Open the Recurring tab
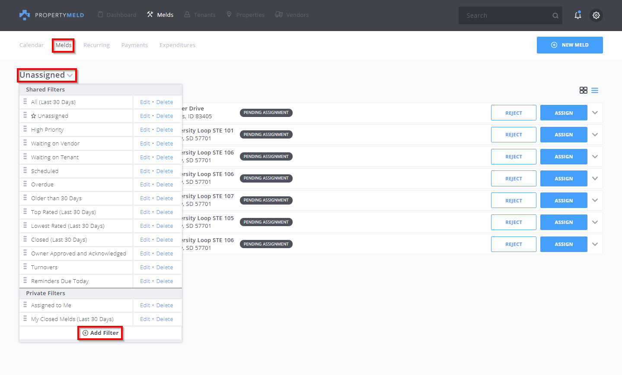 [96, 45]
